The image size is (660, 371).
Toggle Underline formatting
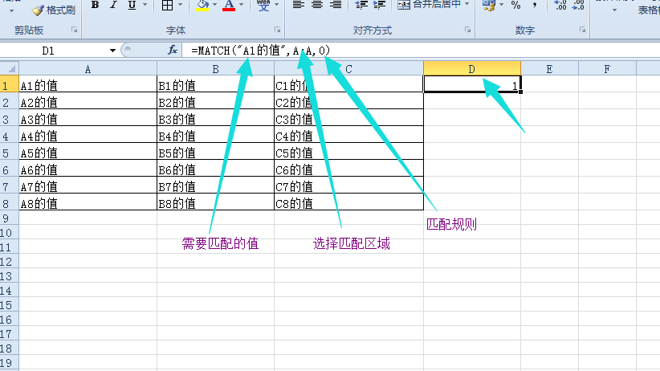pos(132,5)
